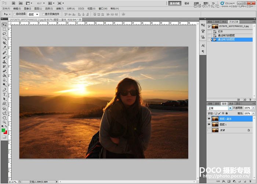Open the 图像(I) menu
Viewport: 257px width, 184px height.
point(27,8)
